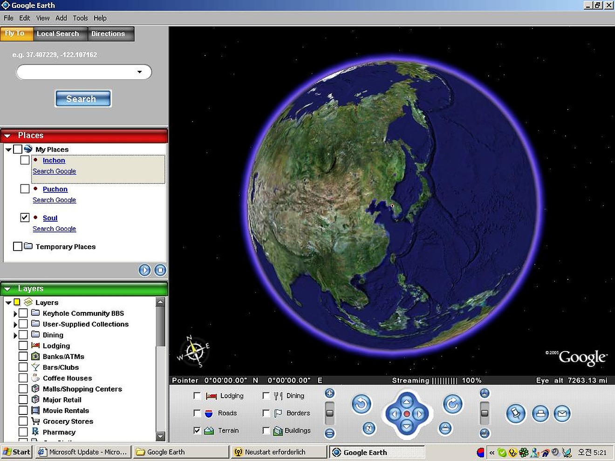Click the tilt slider handle

point(485,413)
